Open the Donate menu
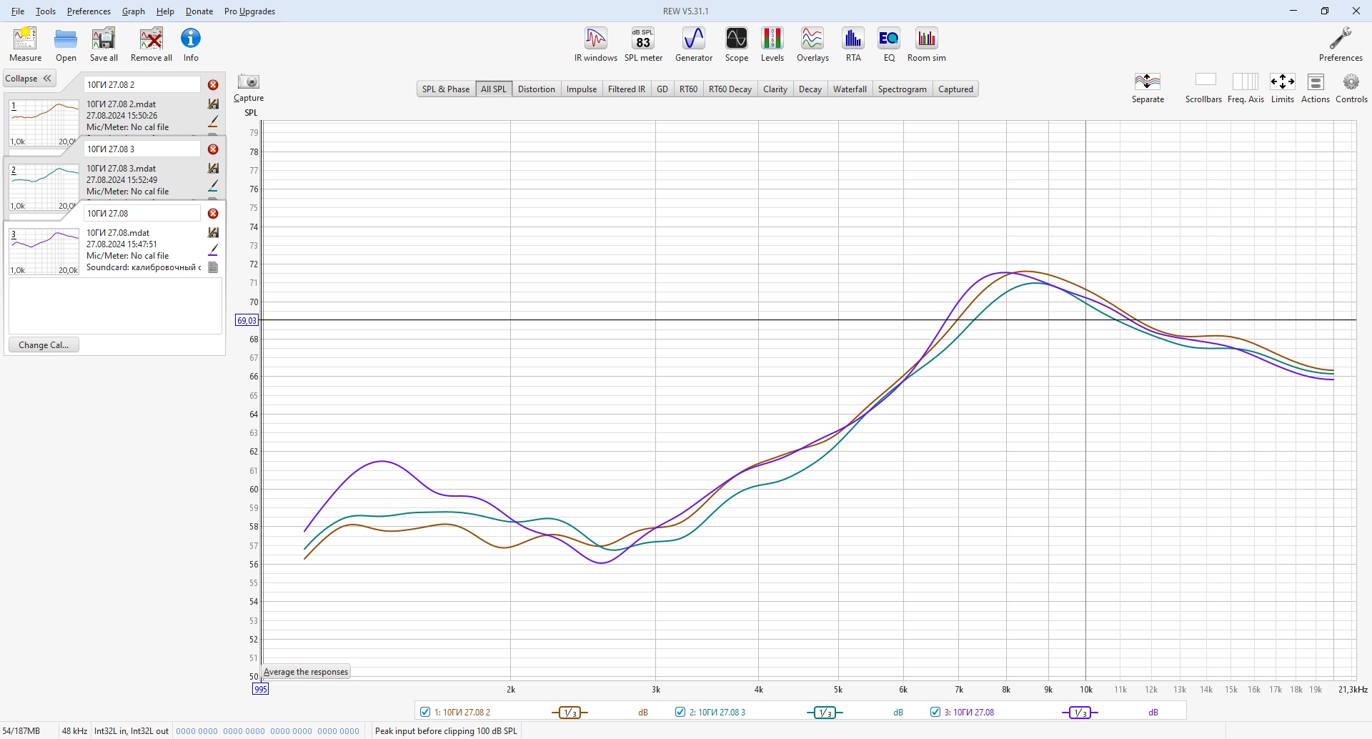The width and height of the screenshot is (1372, 739). (199, 11)
